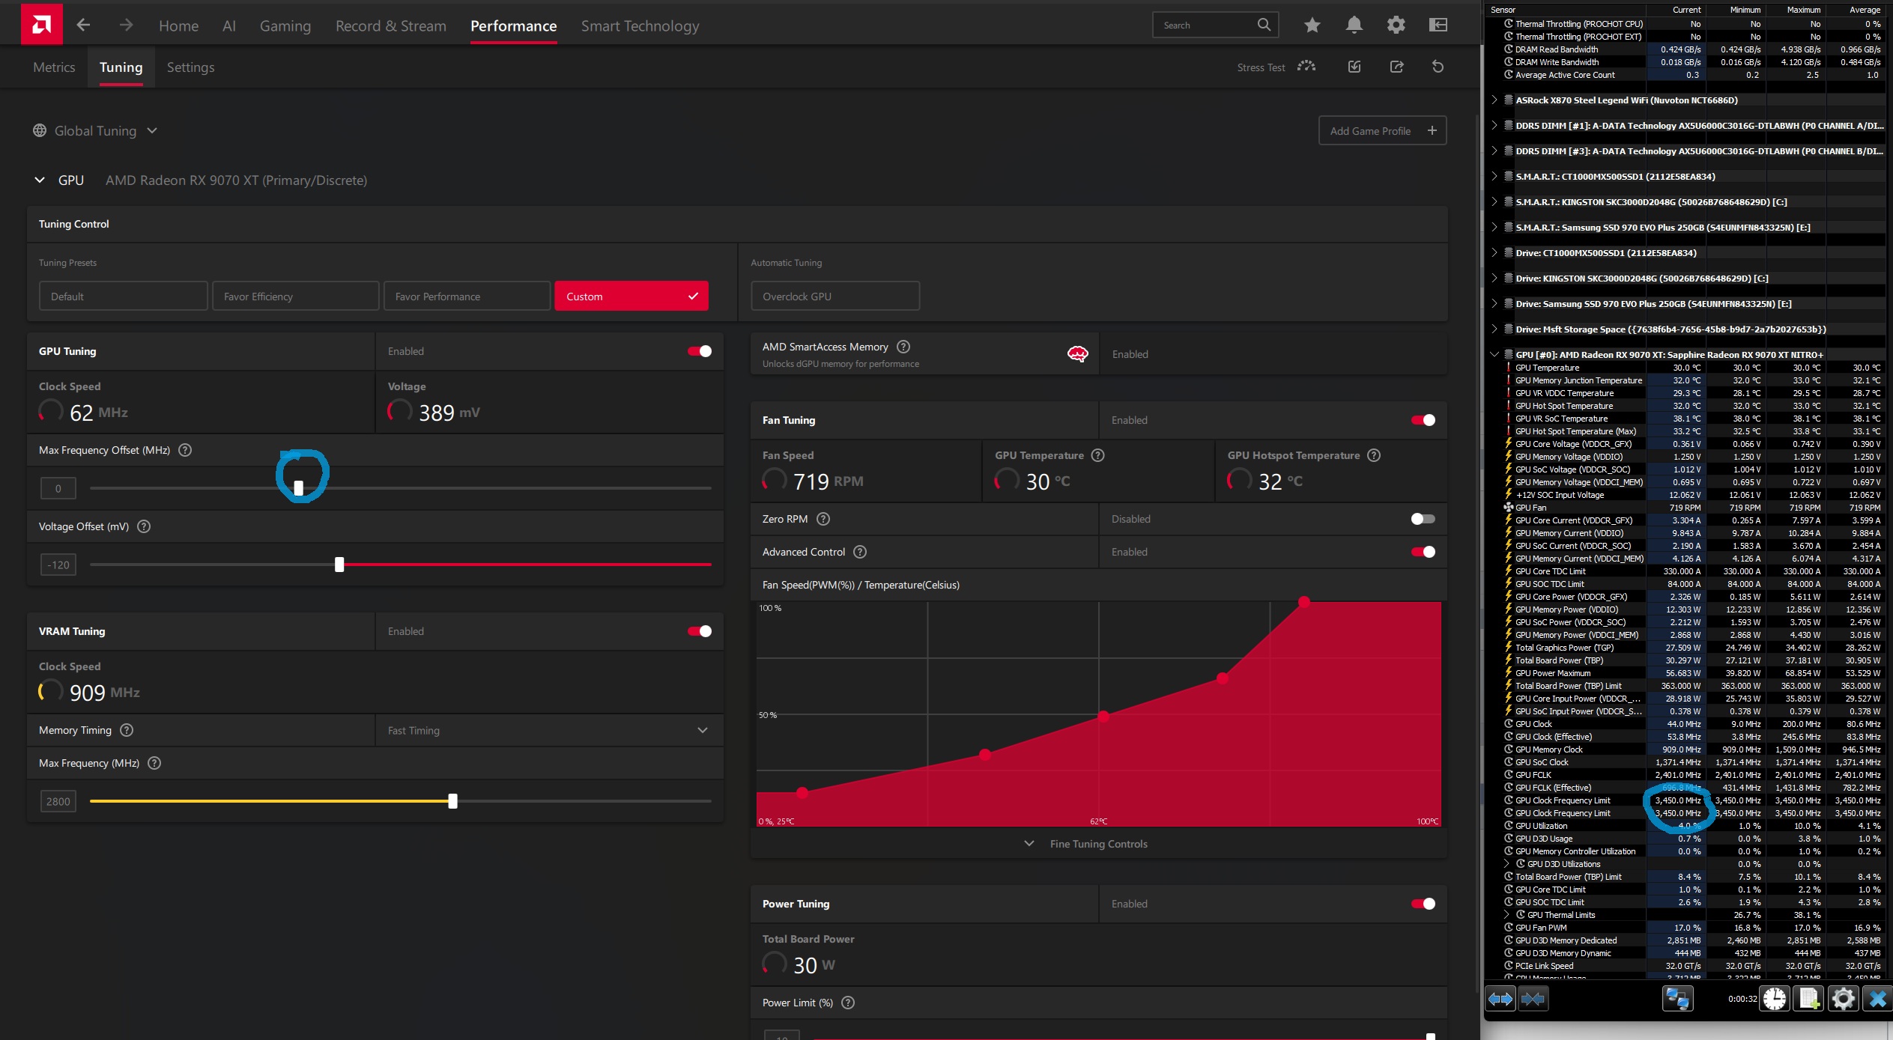Click help icon next to Zero RPM

[x=823, y=519]
